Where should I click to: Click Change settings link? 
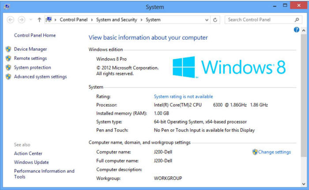click(274, 152)
